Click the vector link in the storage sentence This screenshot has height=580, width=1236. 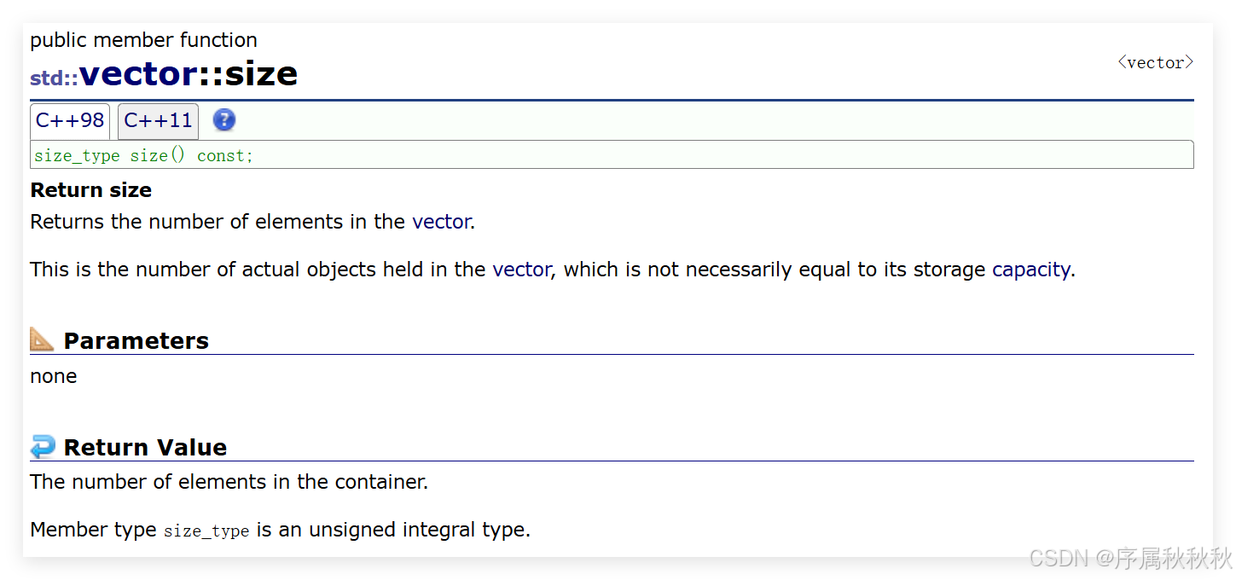(521, 269)
